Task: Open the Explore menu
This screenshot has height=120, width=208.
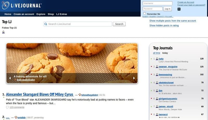Action: (x=41, y=14)
